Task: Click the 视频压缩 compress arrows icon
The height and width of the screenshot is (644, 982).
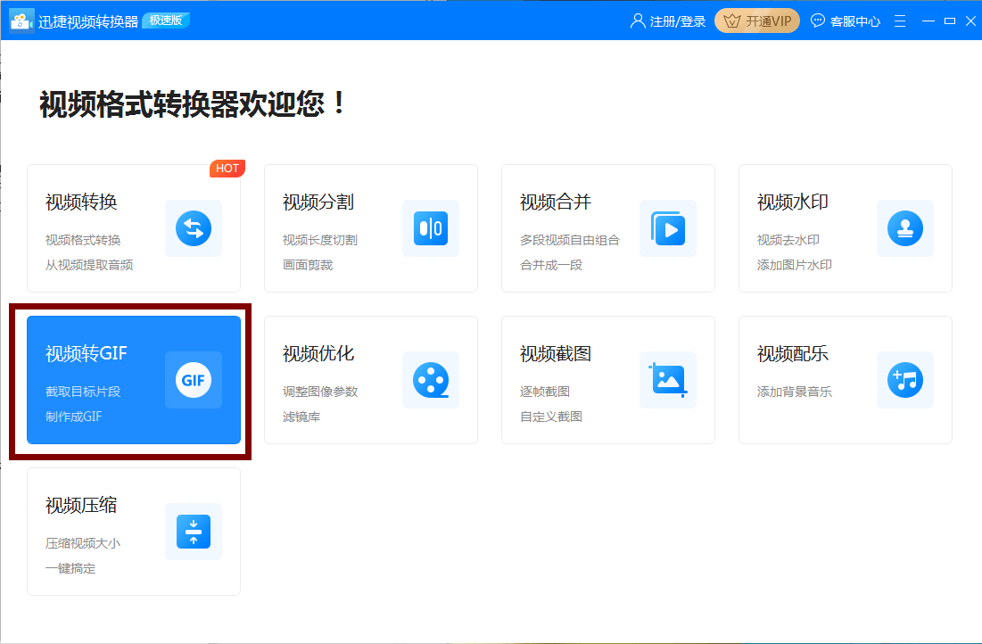Action: tap(194, 532)
